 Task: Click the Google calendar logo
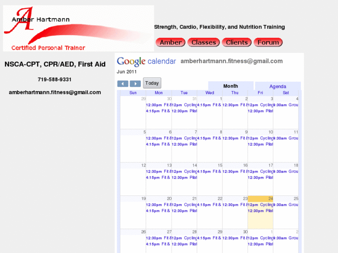click(x=146, y=61)
